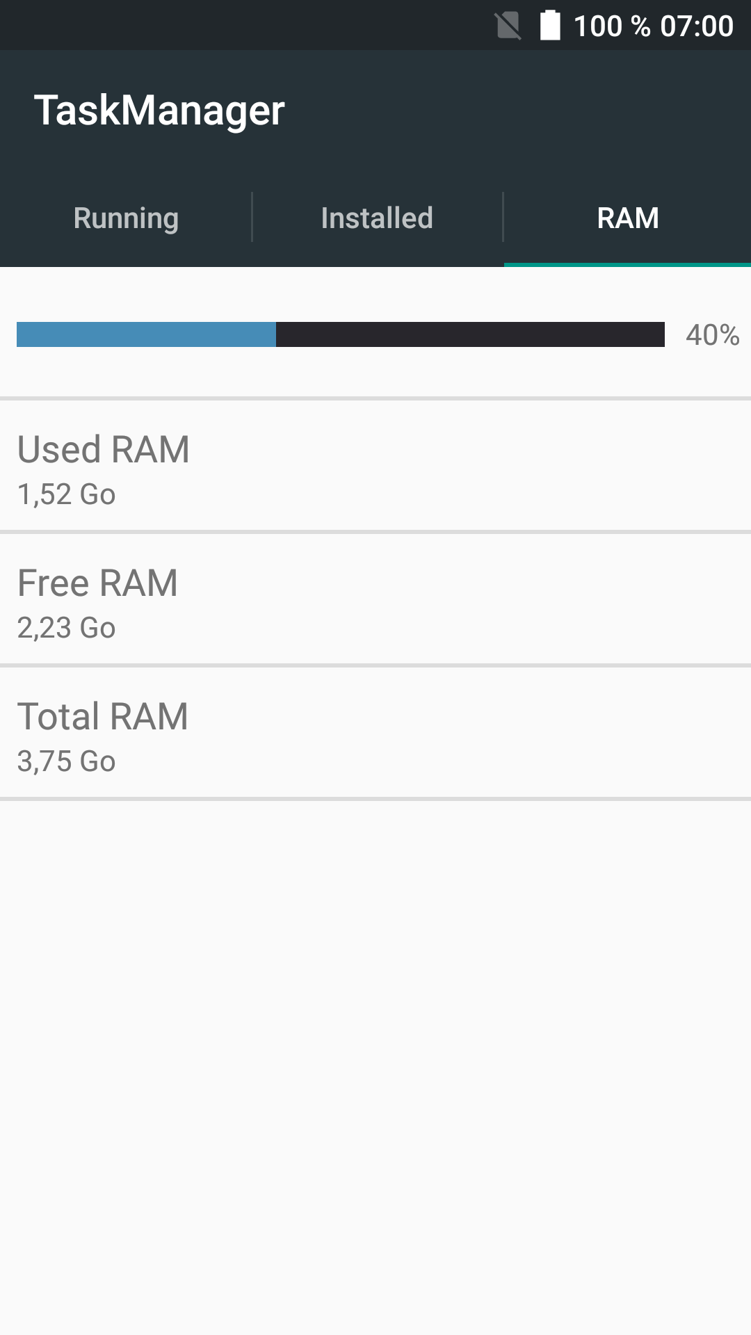Switch to the Running tab
This screenshot has height=1335, width=751.
[x=126, y=218]
